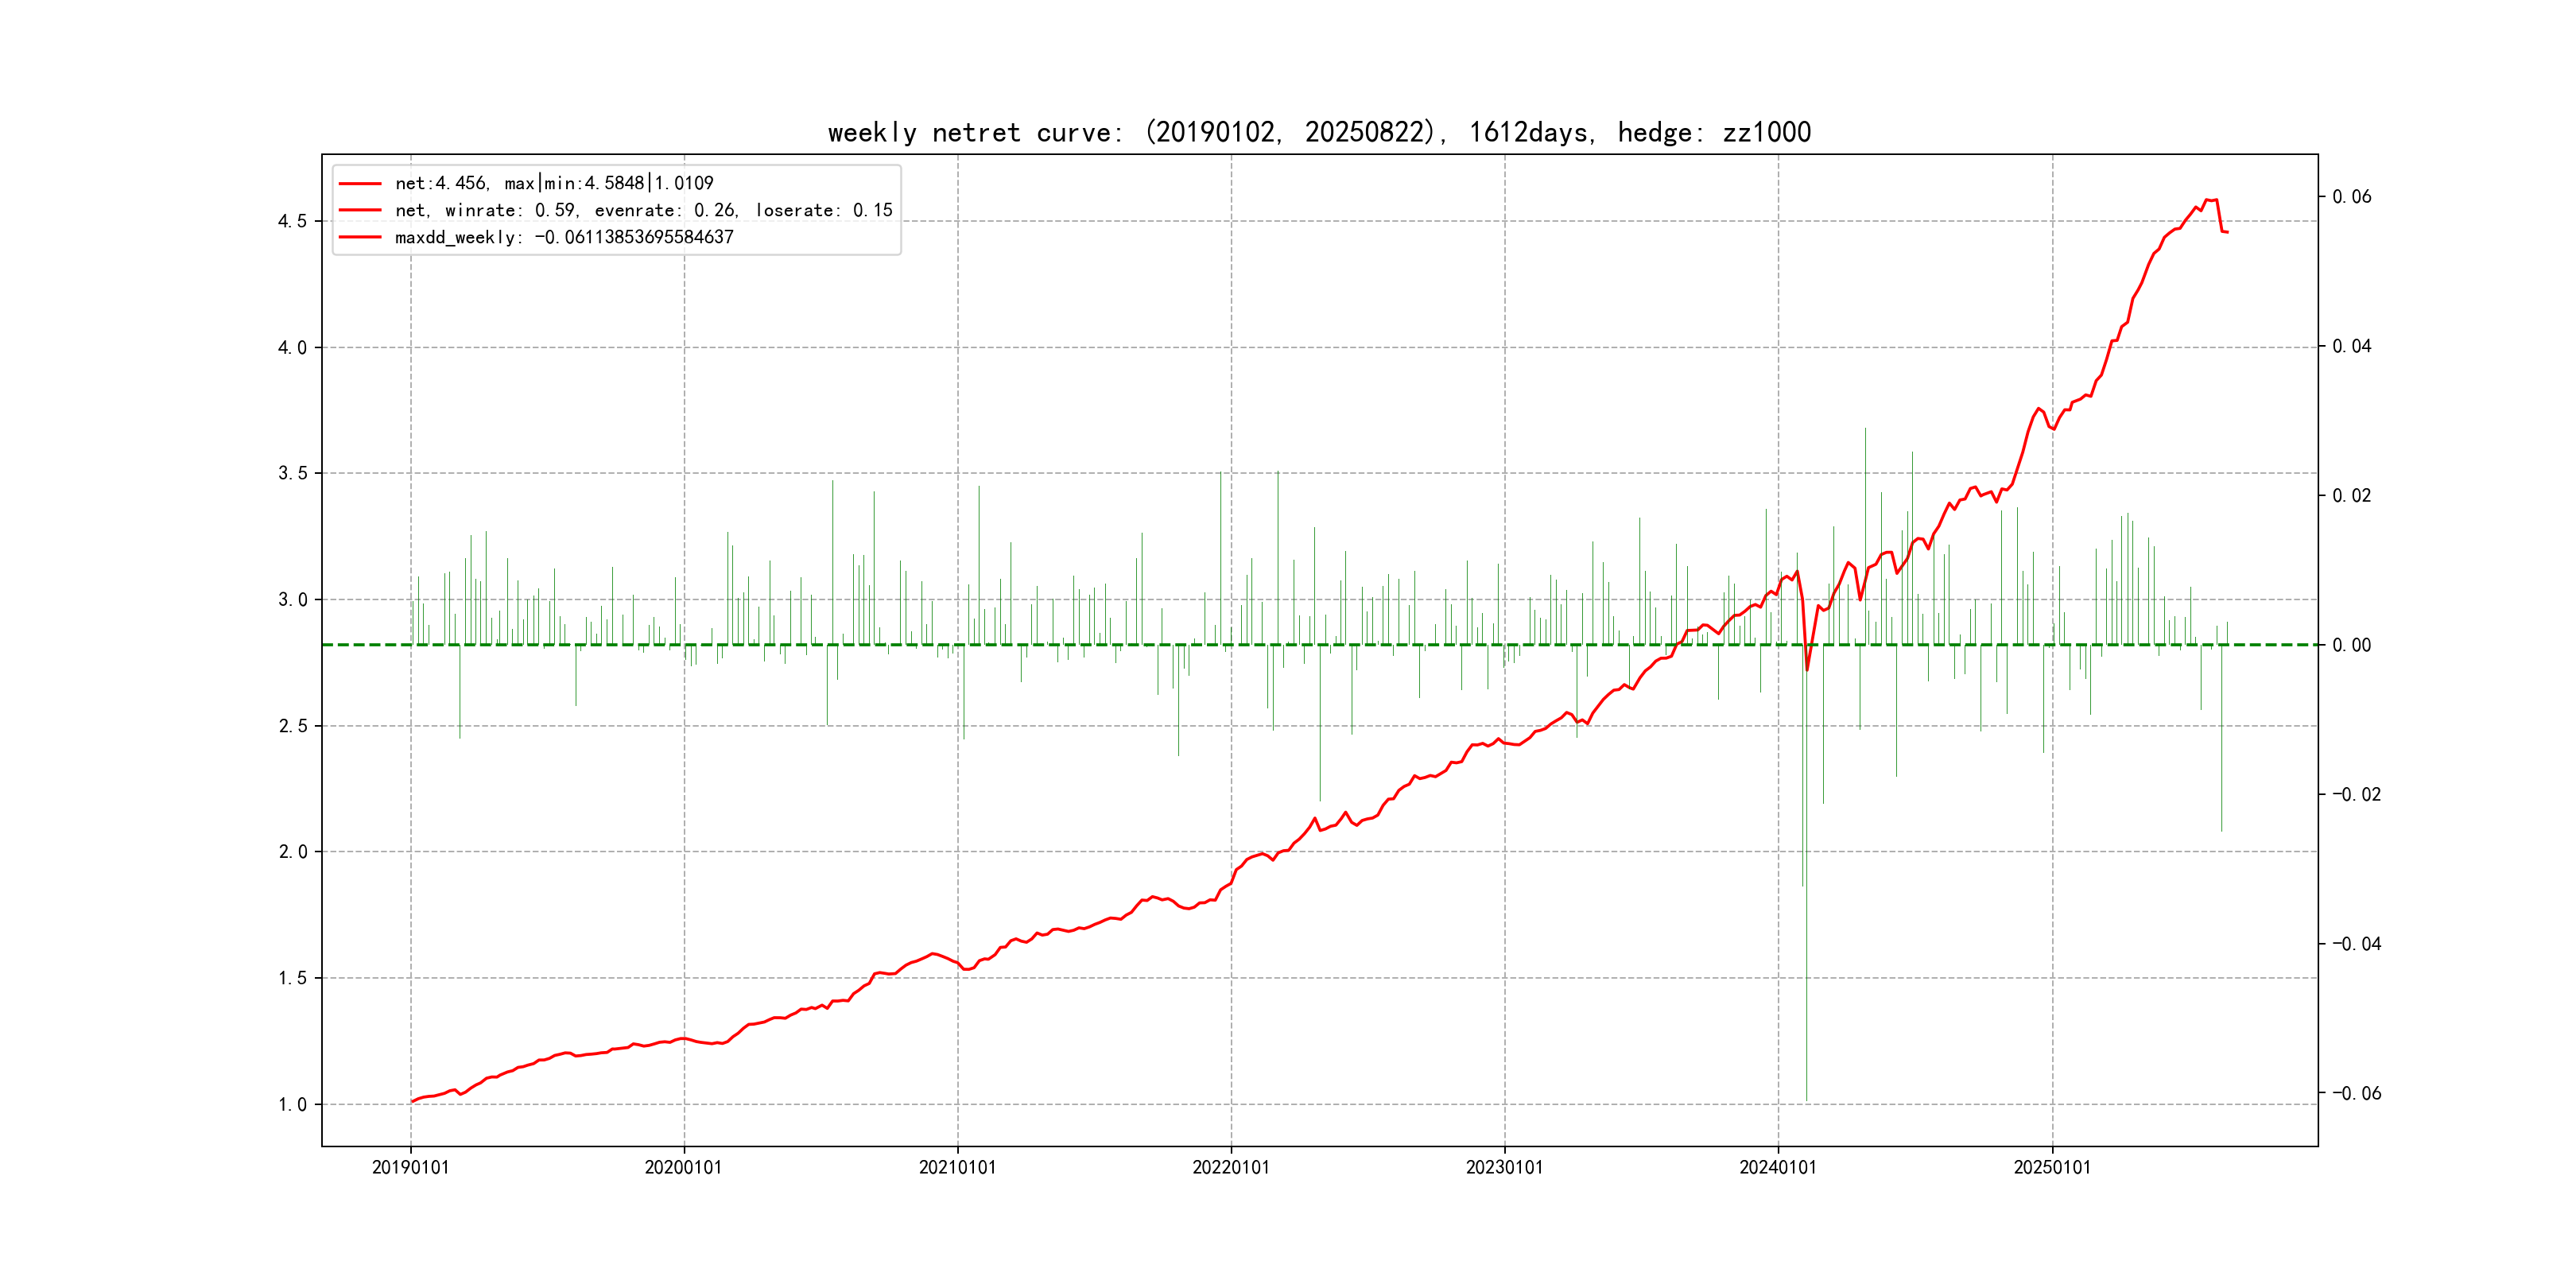Click the legend entry with winrate 0.59

click(643, 210)
